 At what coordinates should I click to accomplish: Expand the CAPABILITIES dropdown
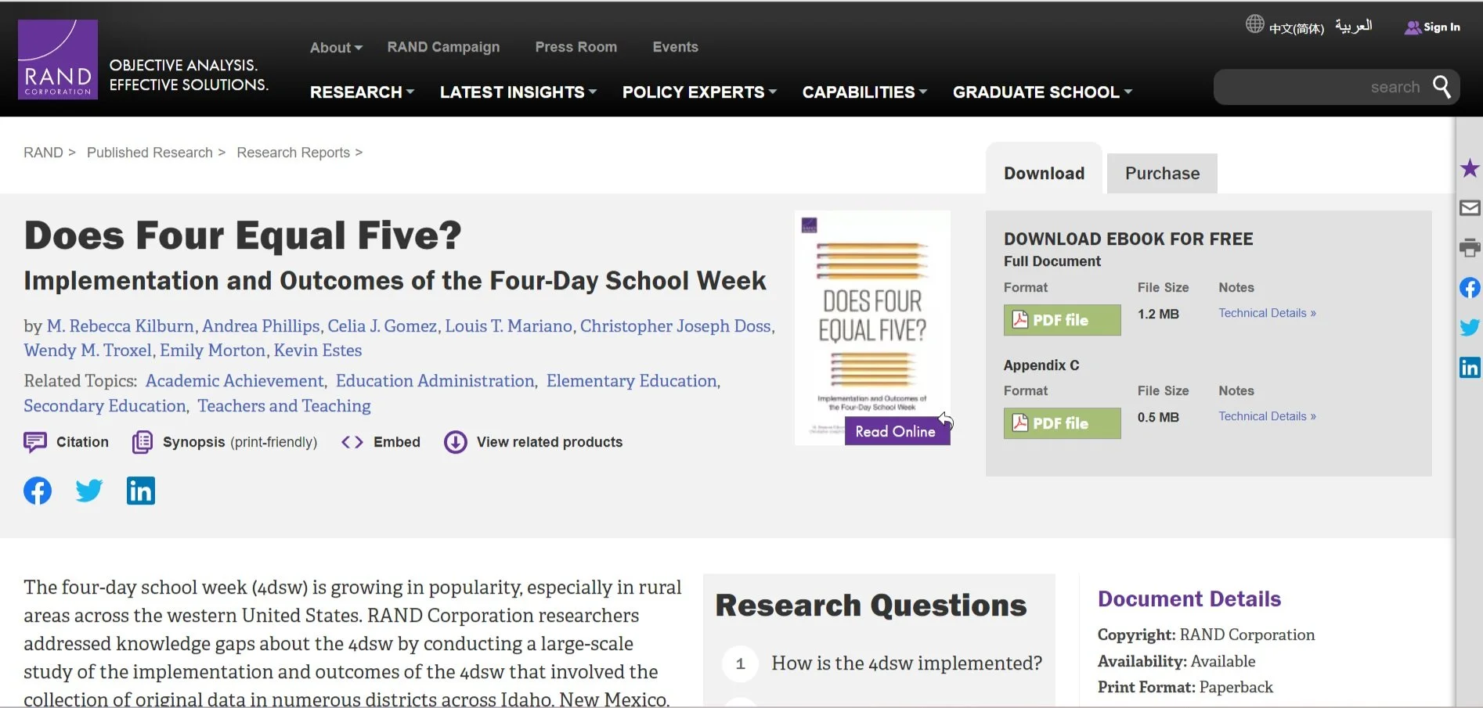click(864, 92)
